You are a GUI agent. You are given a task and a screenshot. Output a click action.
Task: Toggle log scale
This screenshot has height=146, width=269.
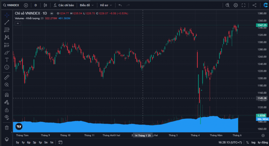pos(253,142)
